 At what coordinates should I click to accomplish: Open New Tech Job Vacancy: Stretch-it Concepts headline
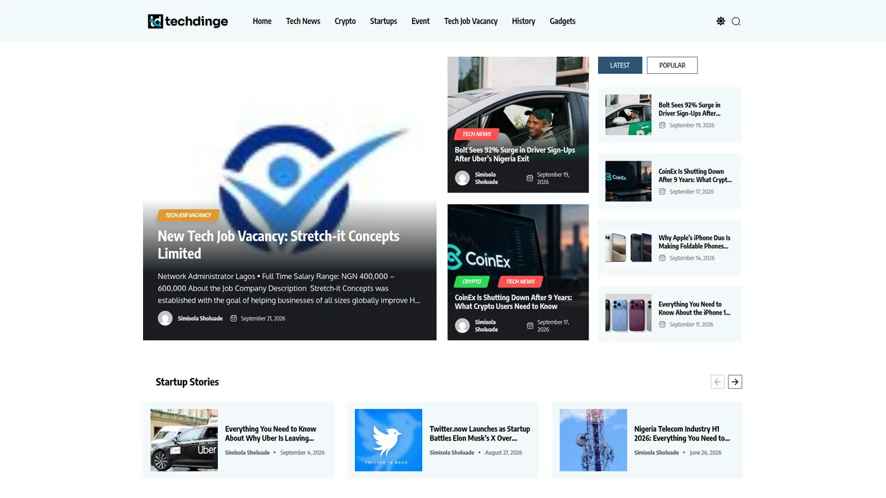[278, 245]
